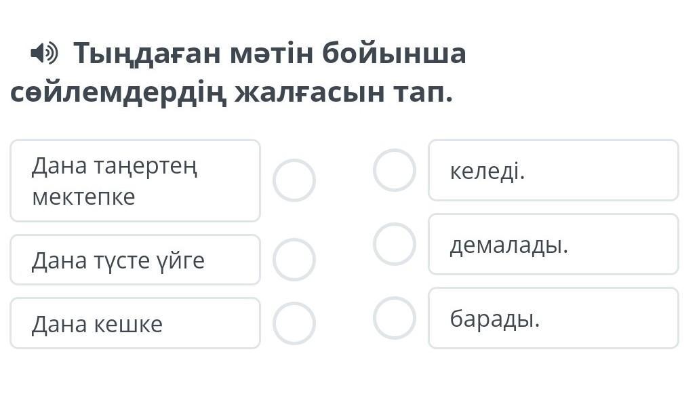Click the heading 'Тыңдаған мәтін бойынша'
Image resolution: width=699 pixels, height=398 pixels.
(x=270, y=54)
